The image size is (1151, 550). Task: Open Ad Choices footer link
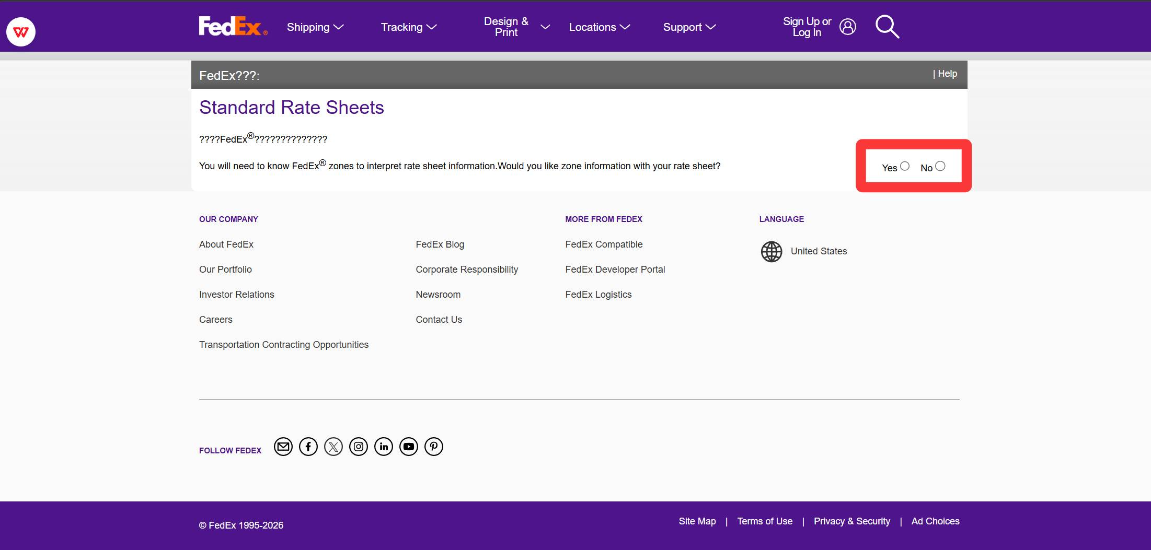click(x=936, y=521)
